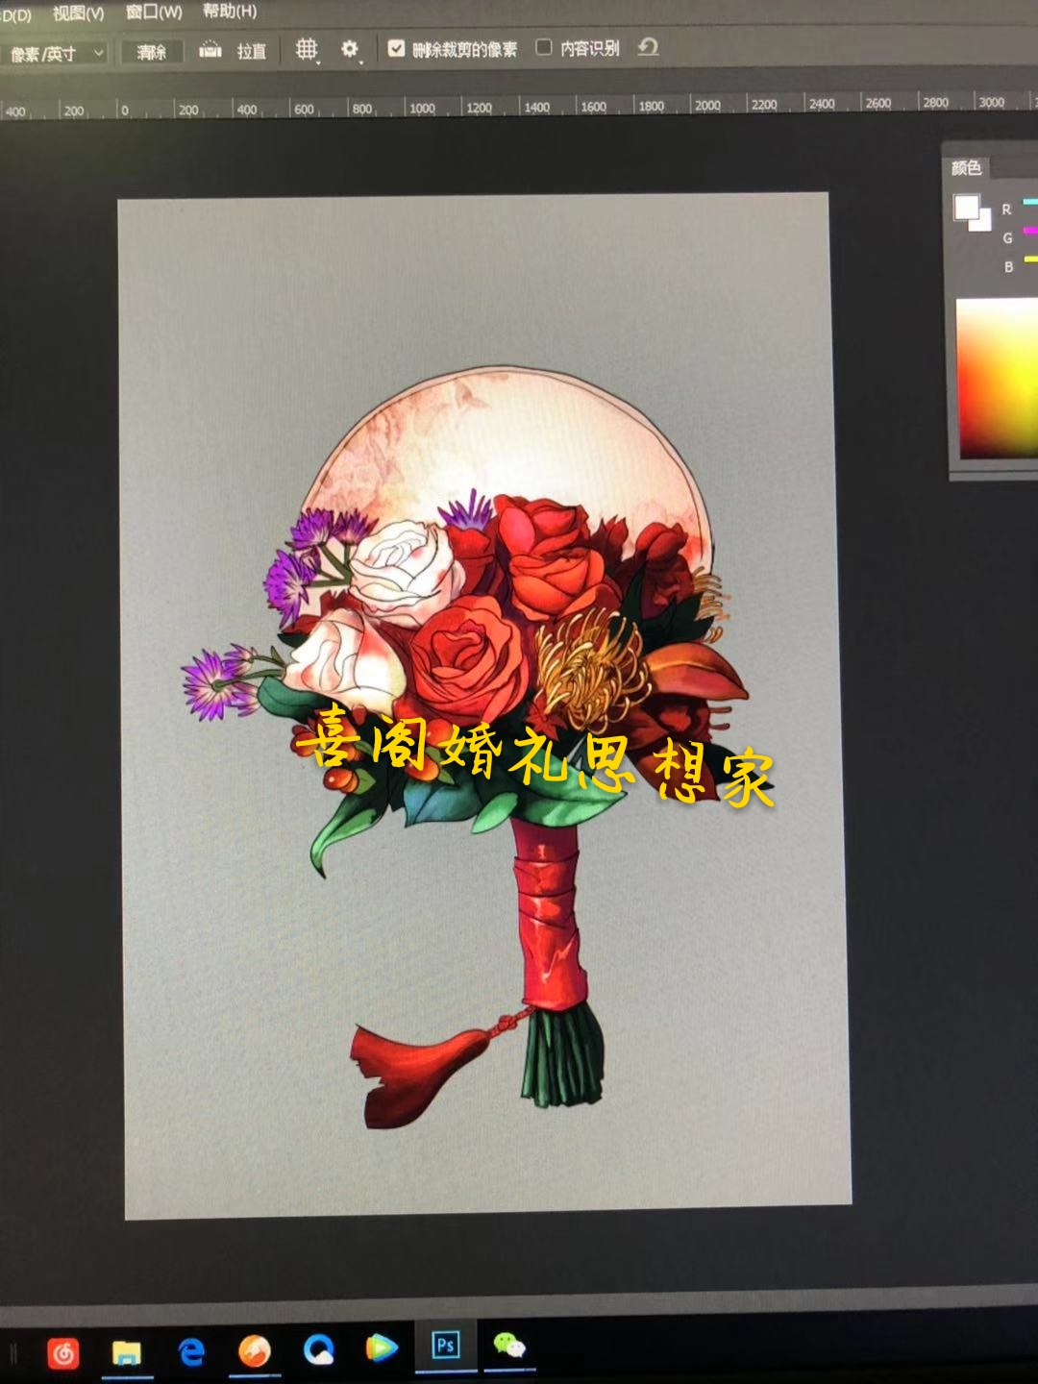The image size is (1038, 1384).
Task: Open the blue Q cloud browser icon
Action: tap(318, 1349)
